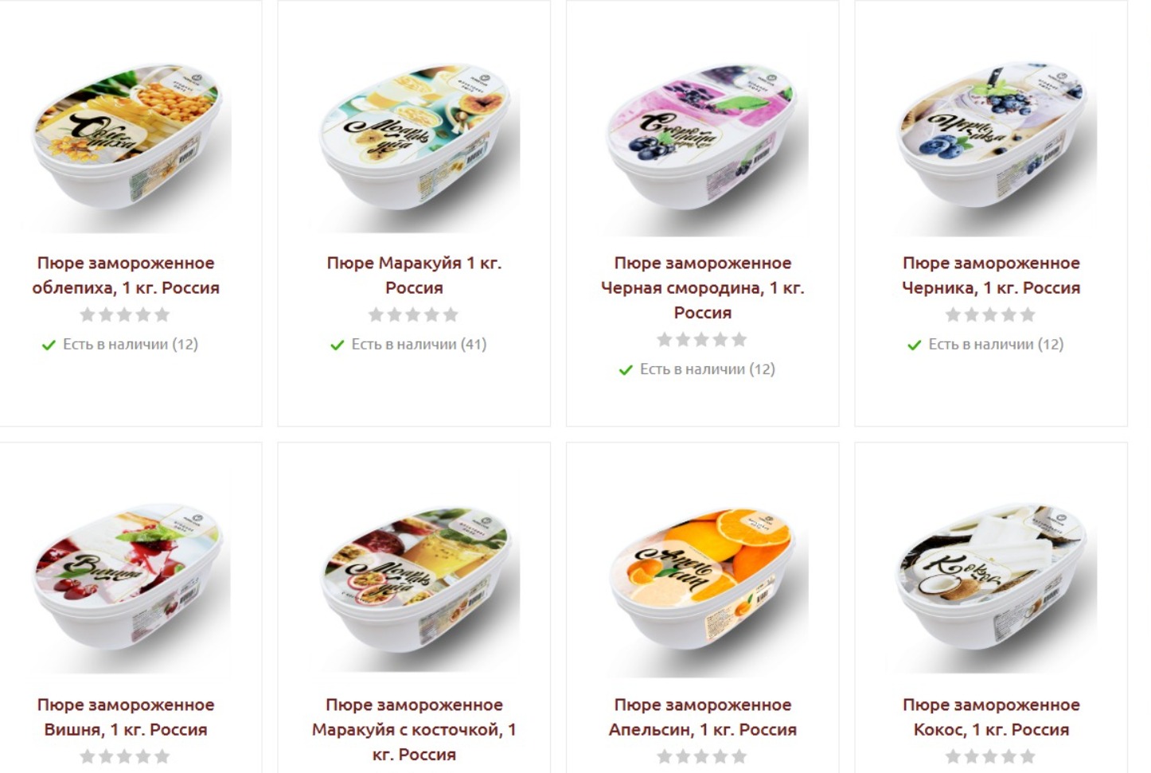This screenshot has height=773, width=1151.
Task: Click green availability checkmark under Черная смородина
Action: 626,370
